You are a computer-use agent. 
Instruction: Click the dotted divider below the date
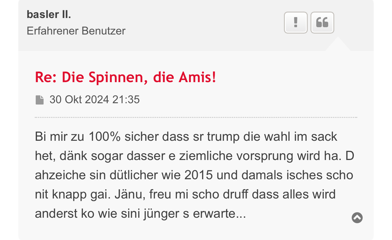(x=196, y=117)
